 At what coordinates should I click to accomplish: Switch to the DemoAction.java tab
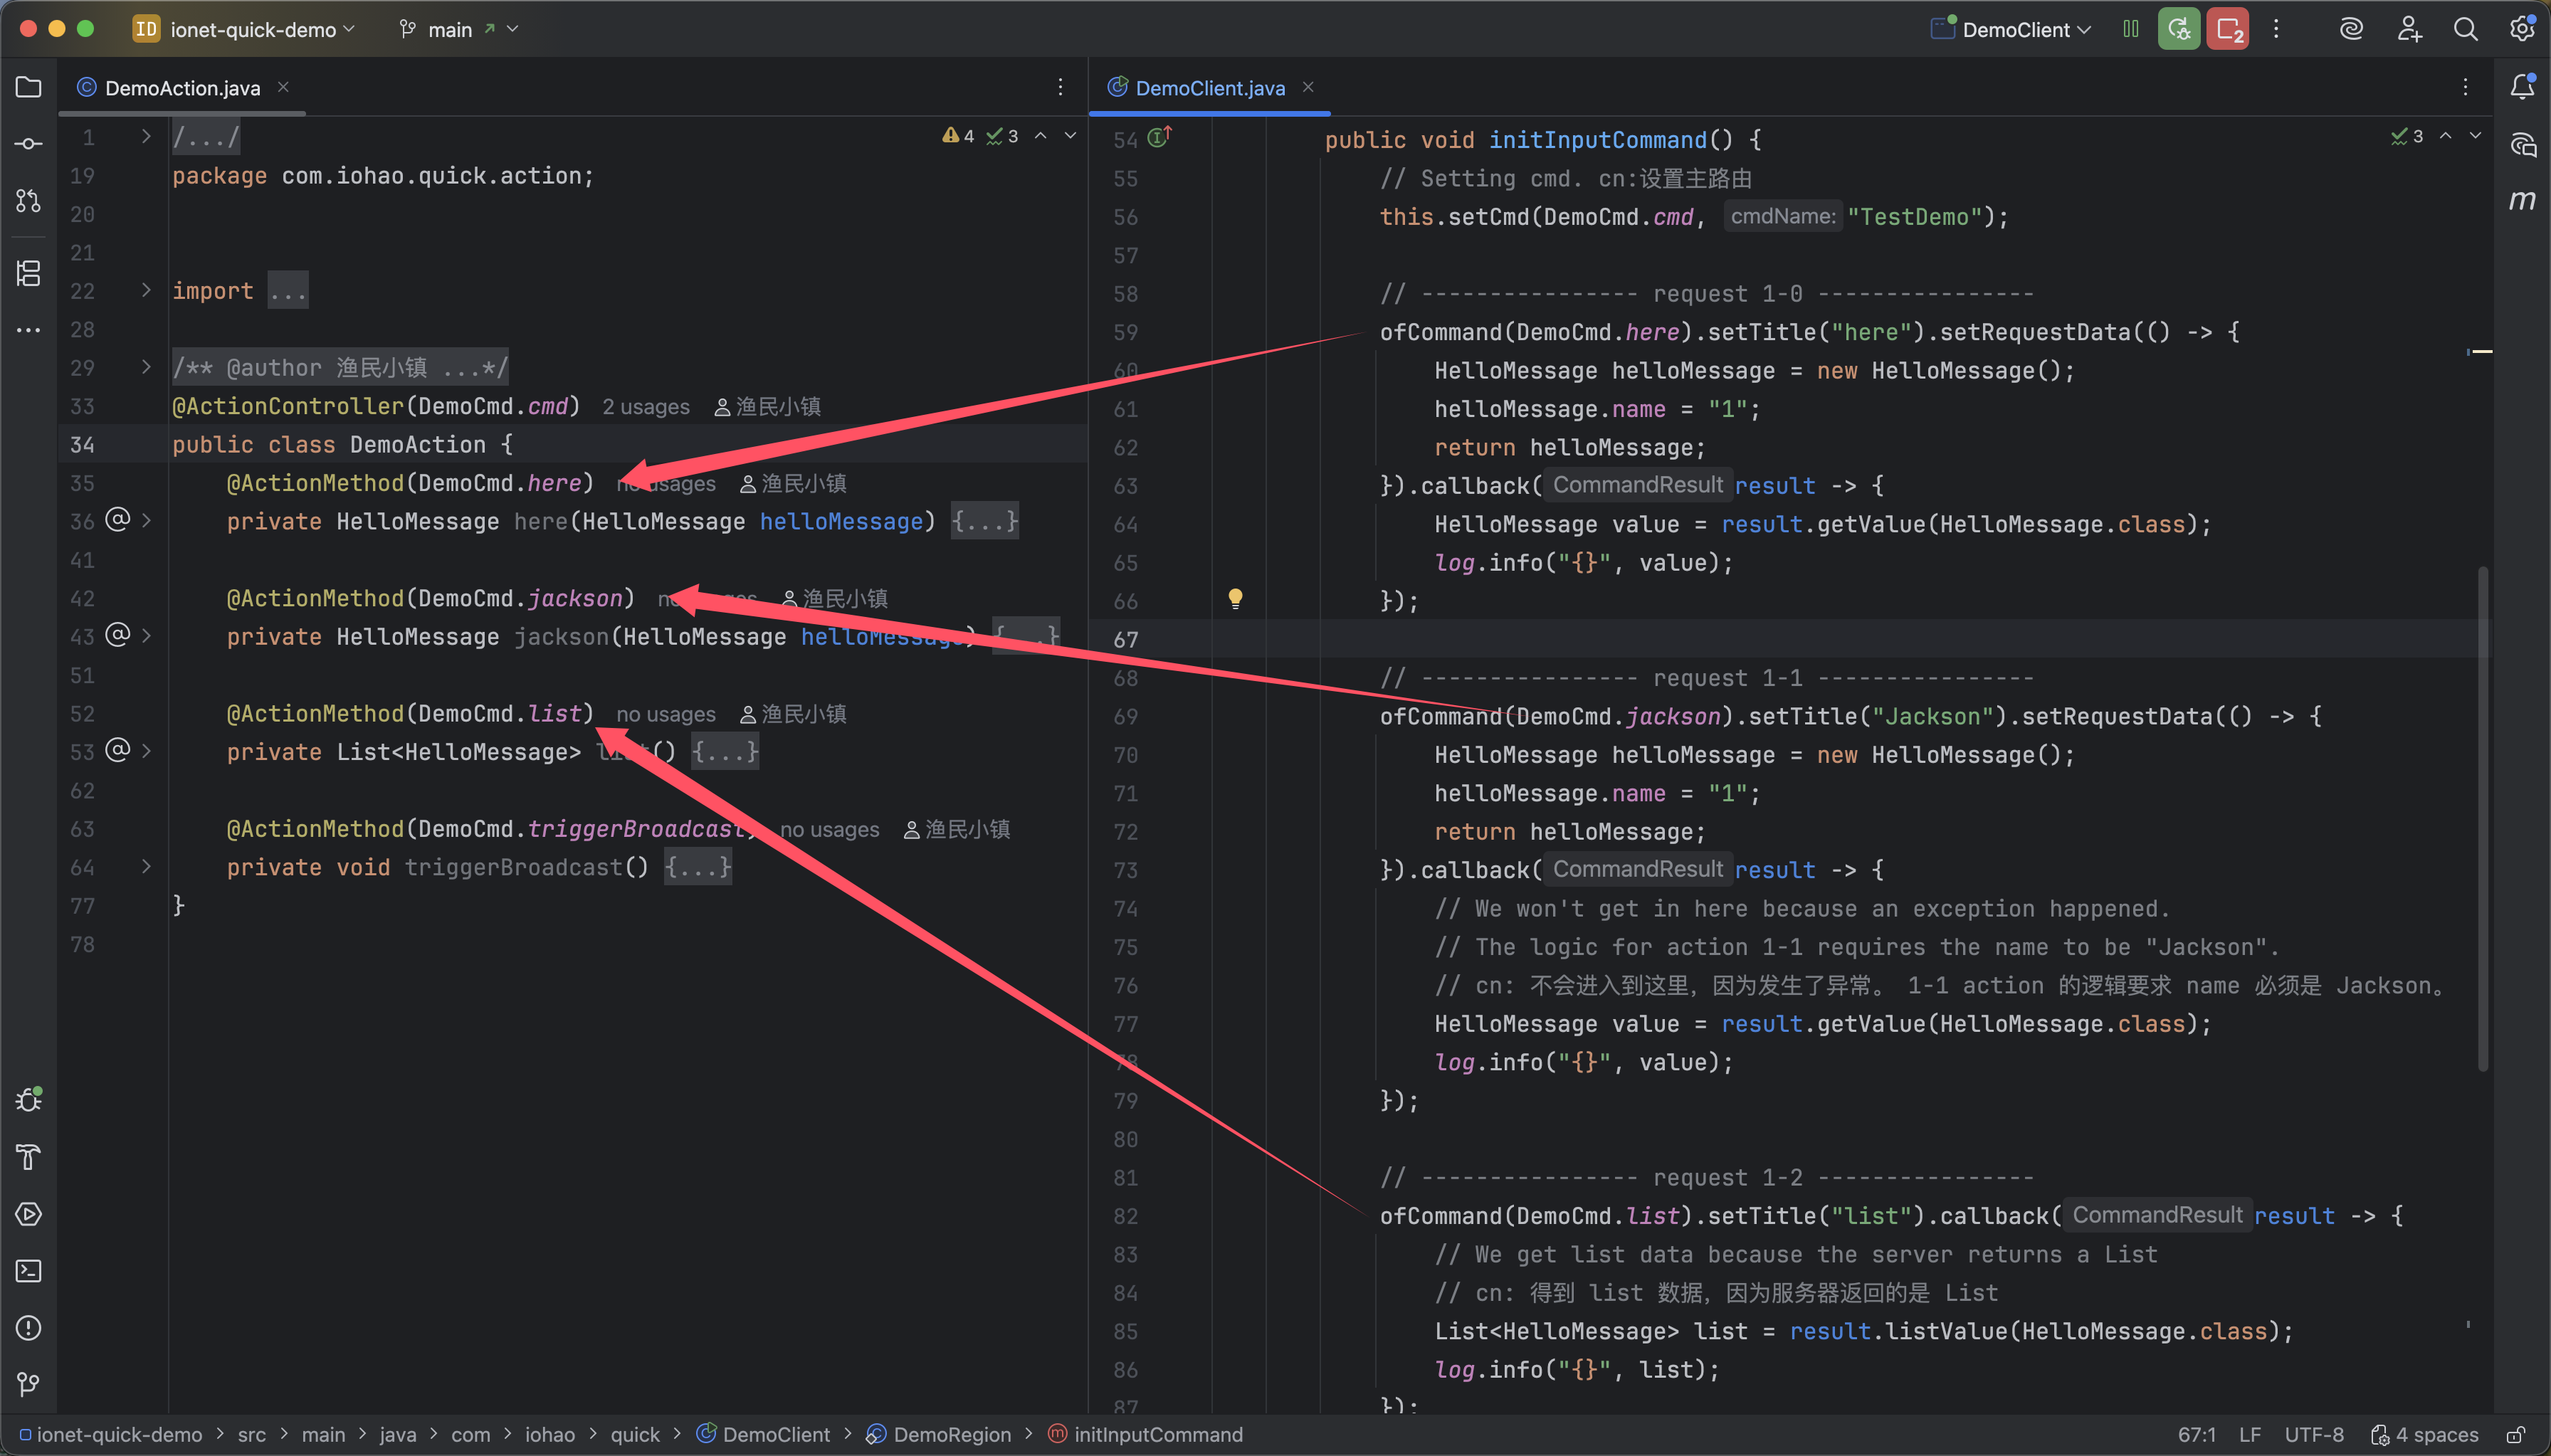[181, 88]
